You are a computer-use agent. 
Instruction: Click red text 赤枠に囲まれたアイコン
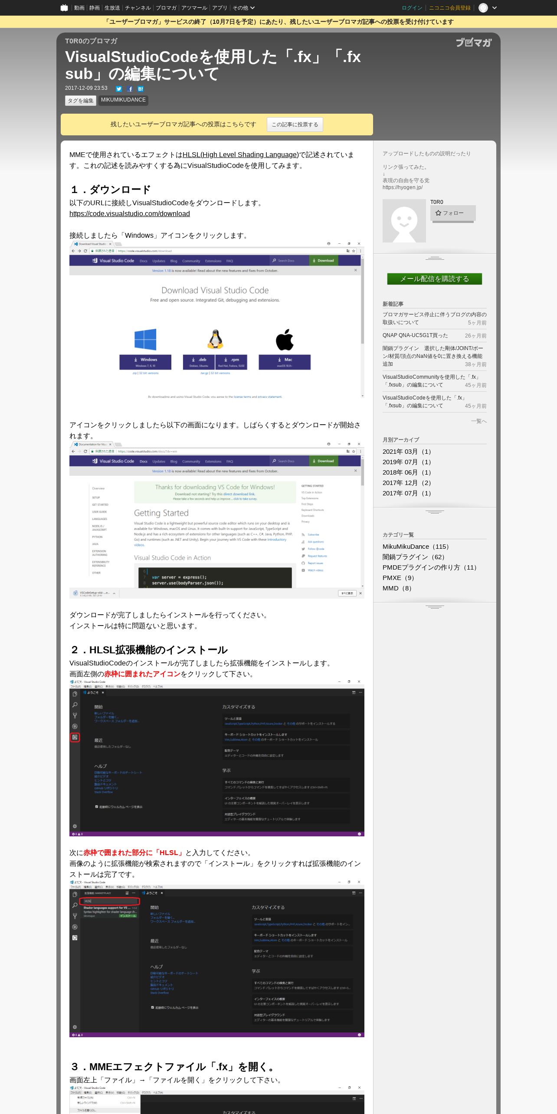click(x=142, y=674)
